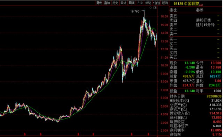Screen dimensions: 223x137
Task: Open F10 company information
Action: 140,3
